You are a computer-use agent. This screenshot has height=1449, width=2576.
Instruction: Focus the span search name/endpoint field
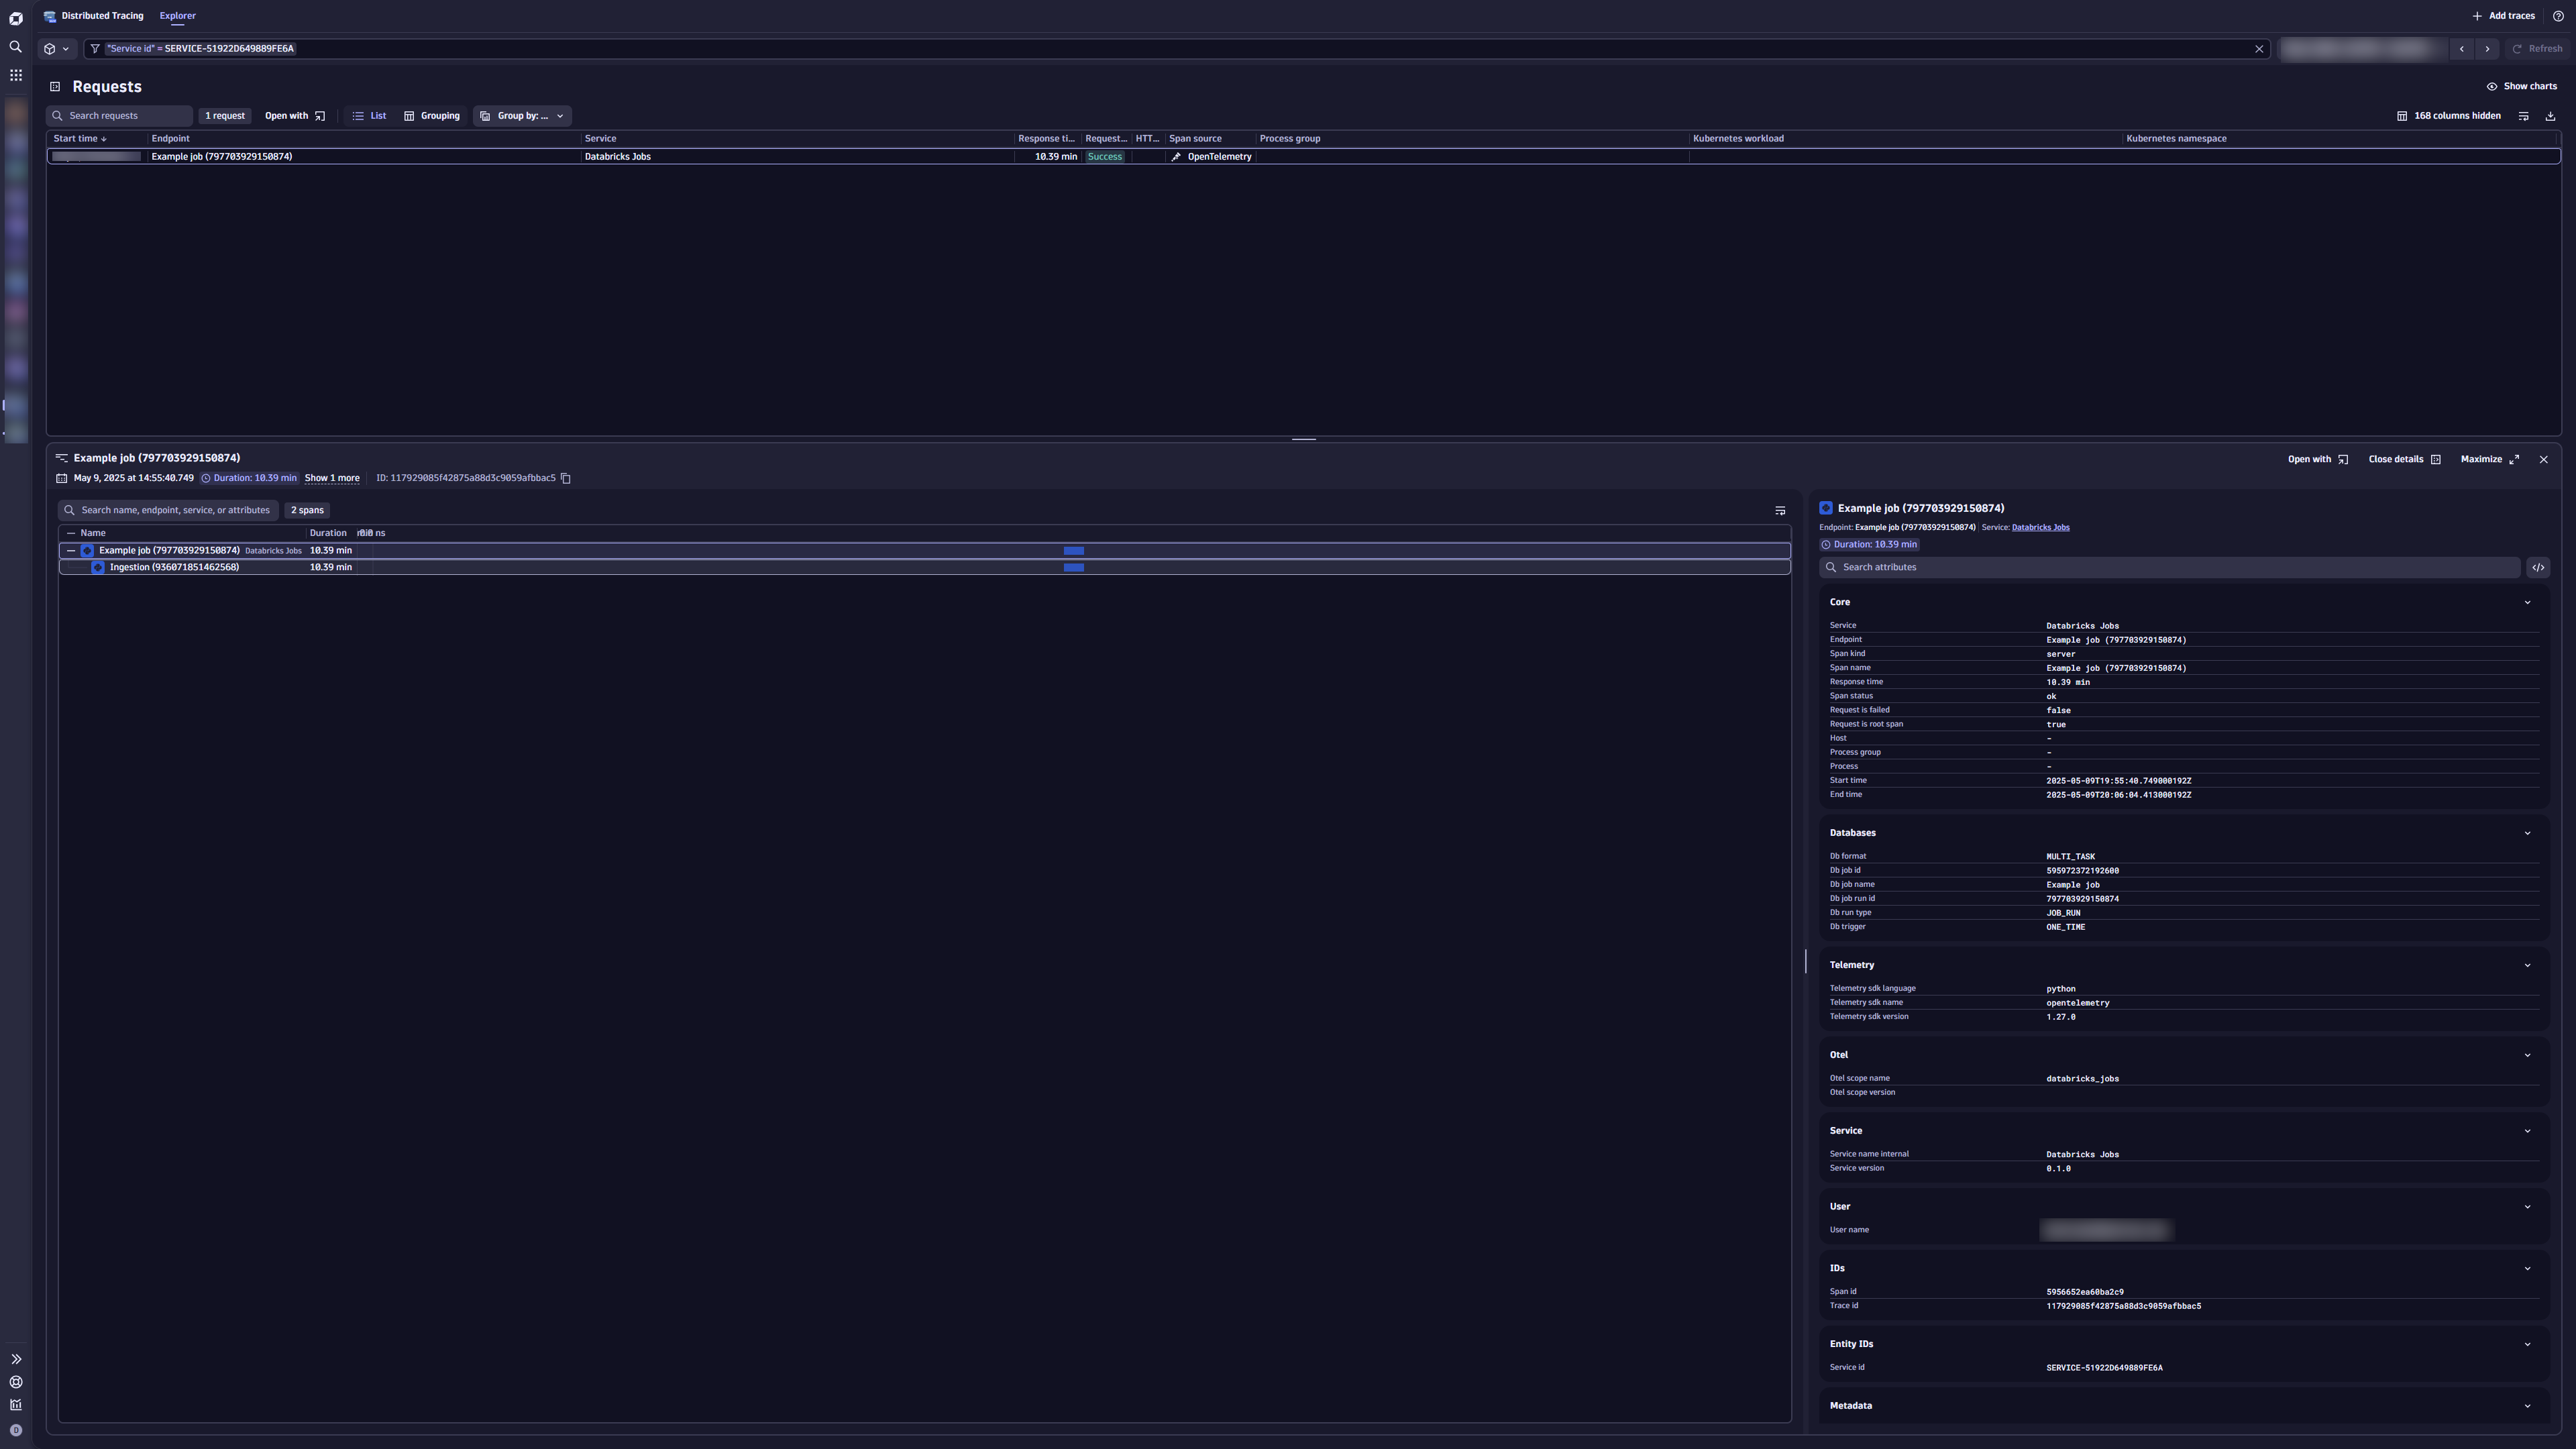tap(168, 511)
